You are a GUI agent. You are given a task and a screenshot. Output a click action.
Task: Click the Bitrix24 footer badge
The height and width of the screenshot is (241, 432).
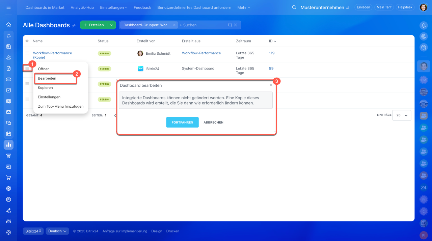(33, 231)
